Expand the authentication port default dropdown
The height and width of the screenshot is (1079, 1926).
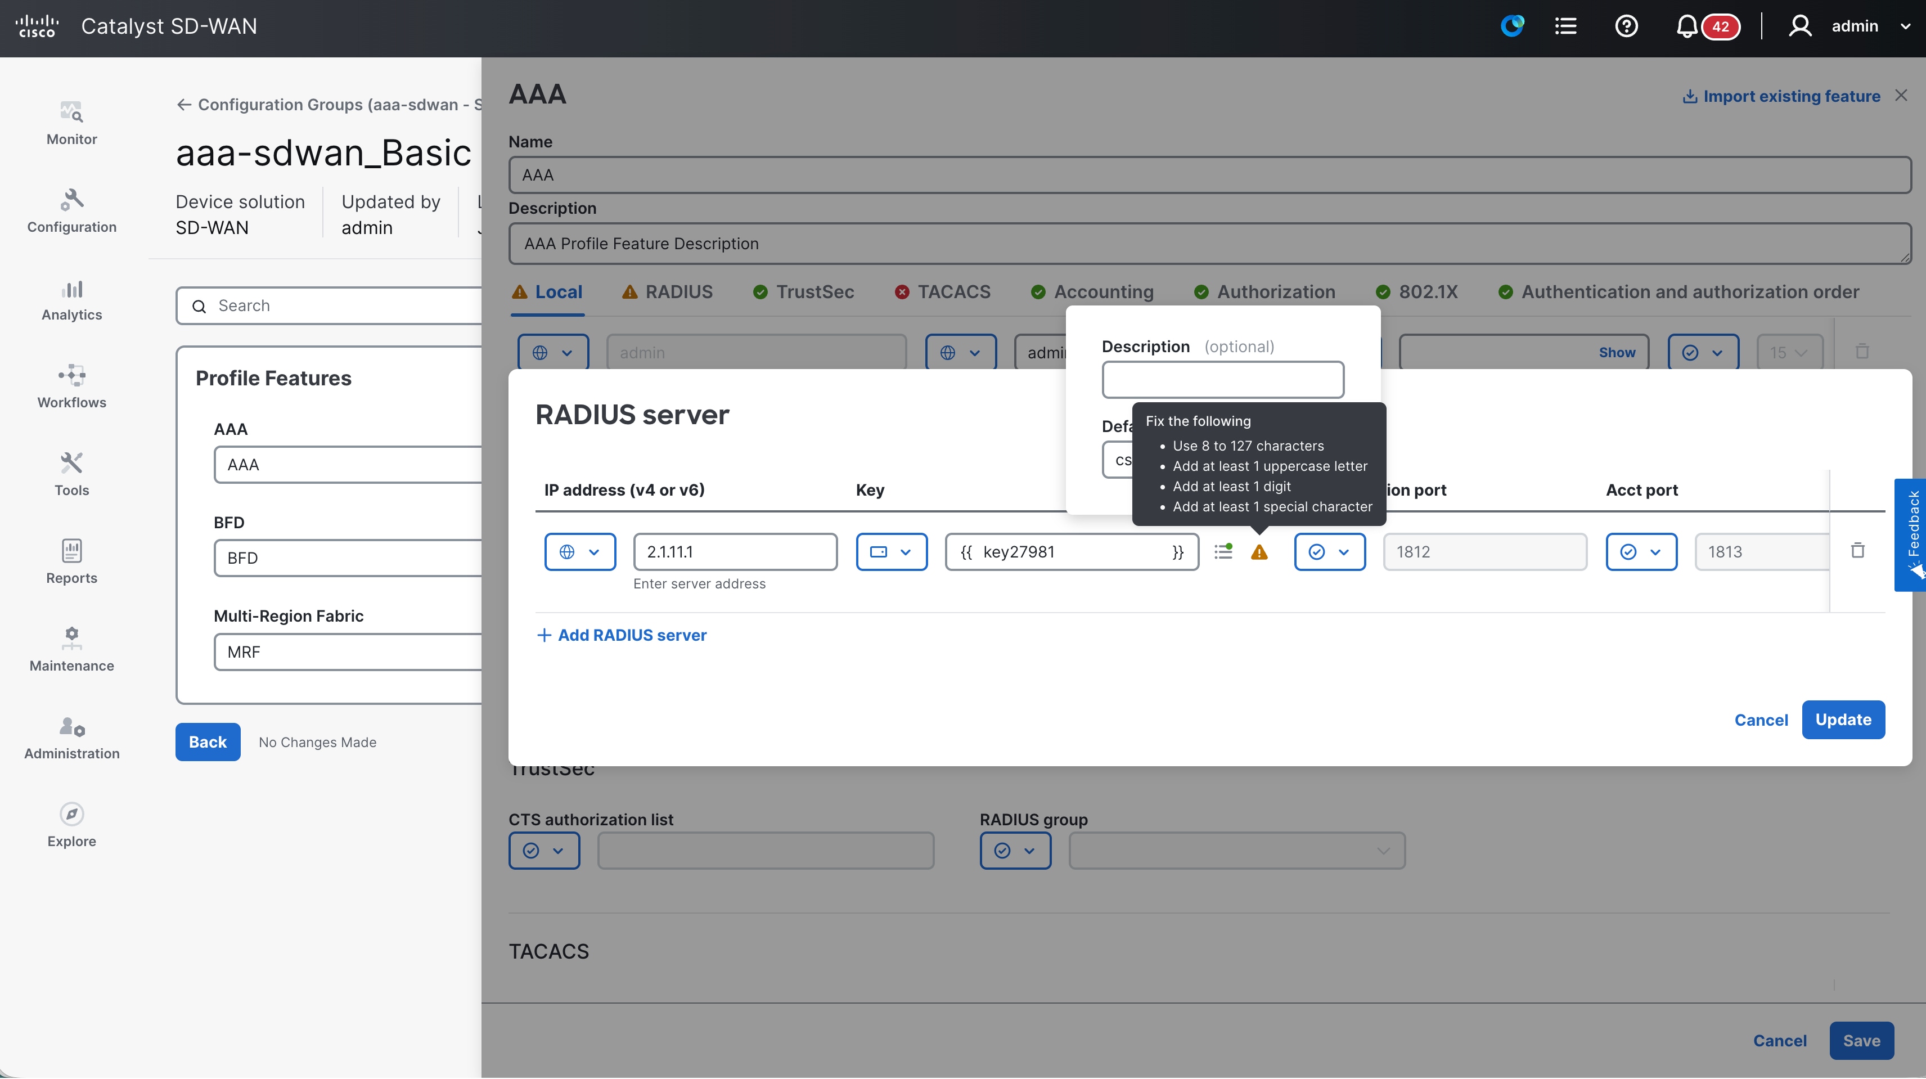(1330, 552)
